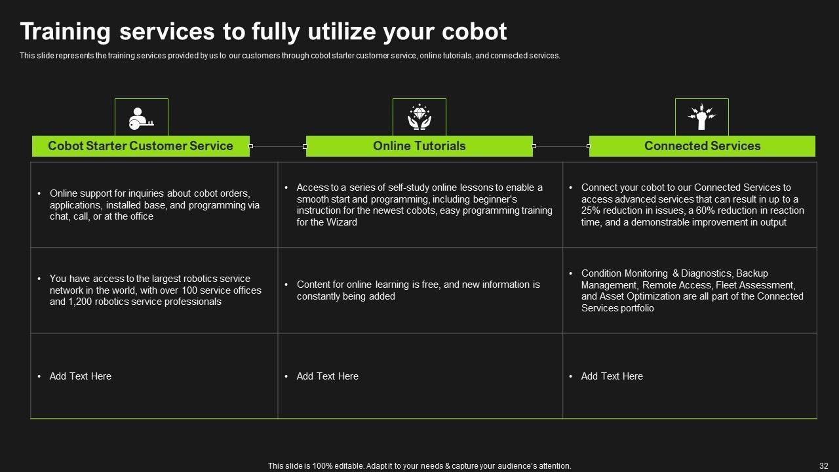Image resolution: width=839 pixels, height=472 pixels.
Task: Click the raised fist power icon
Action: (x=701, y=117)
